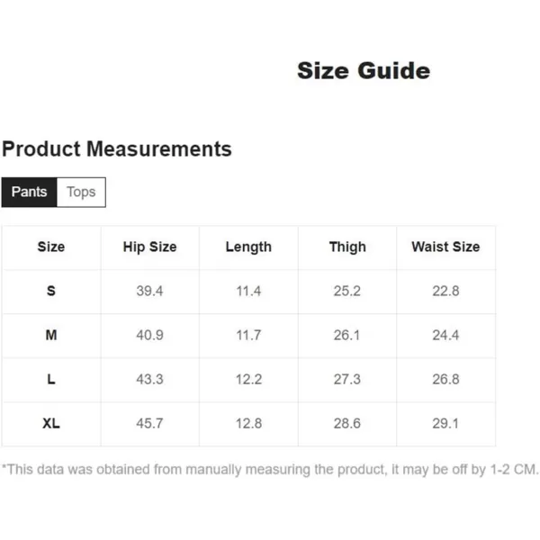
Task: Select the Waist Size column header
Action: click(446, 247)
